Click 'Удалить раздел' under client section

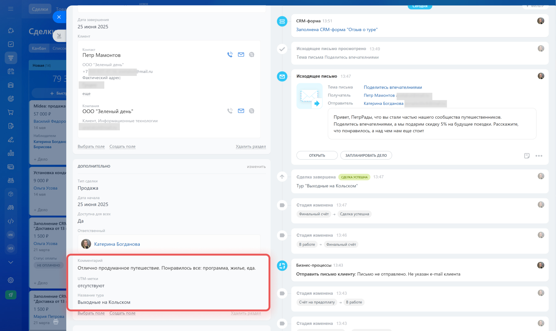pos(251,147)
